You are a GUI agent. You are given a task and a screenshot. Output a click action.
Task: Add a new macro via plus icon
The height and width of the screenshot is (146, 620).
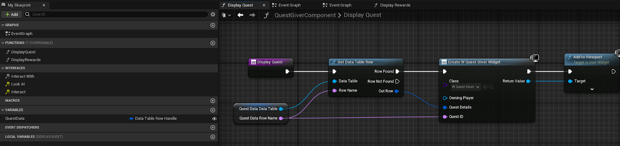213,101
